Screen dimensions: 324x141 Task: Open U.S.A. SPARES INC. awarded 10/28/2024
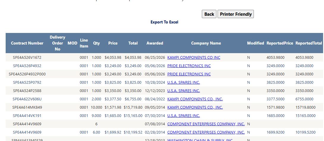click(x=183, y=82)
